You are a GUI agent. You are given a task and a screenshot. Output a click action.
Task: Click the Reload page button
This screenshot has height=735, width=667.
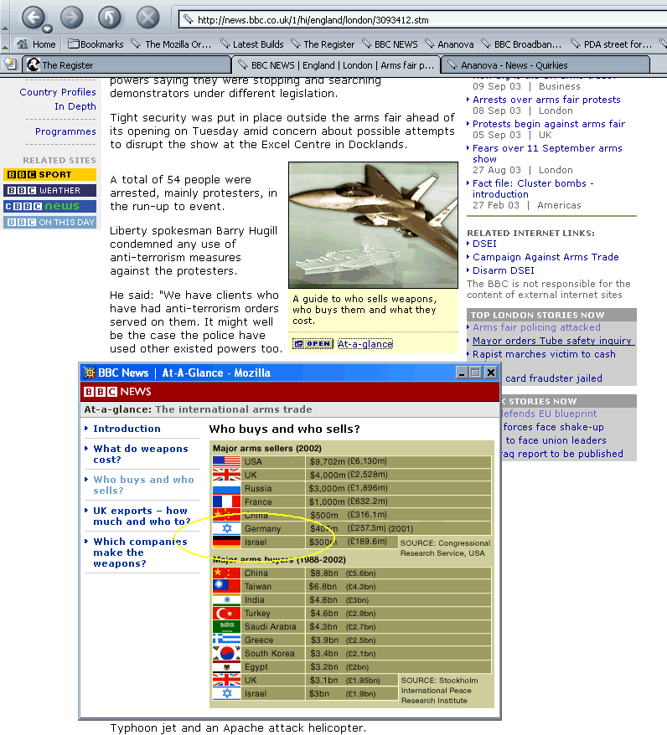click(109, 18)
